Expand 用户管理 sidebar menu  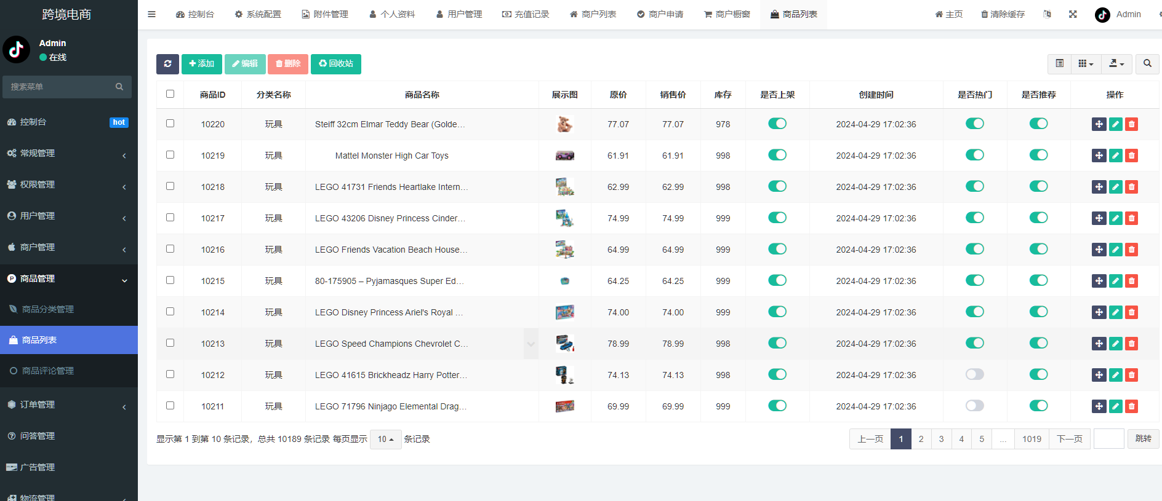click(69, 216)
